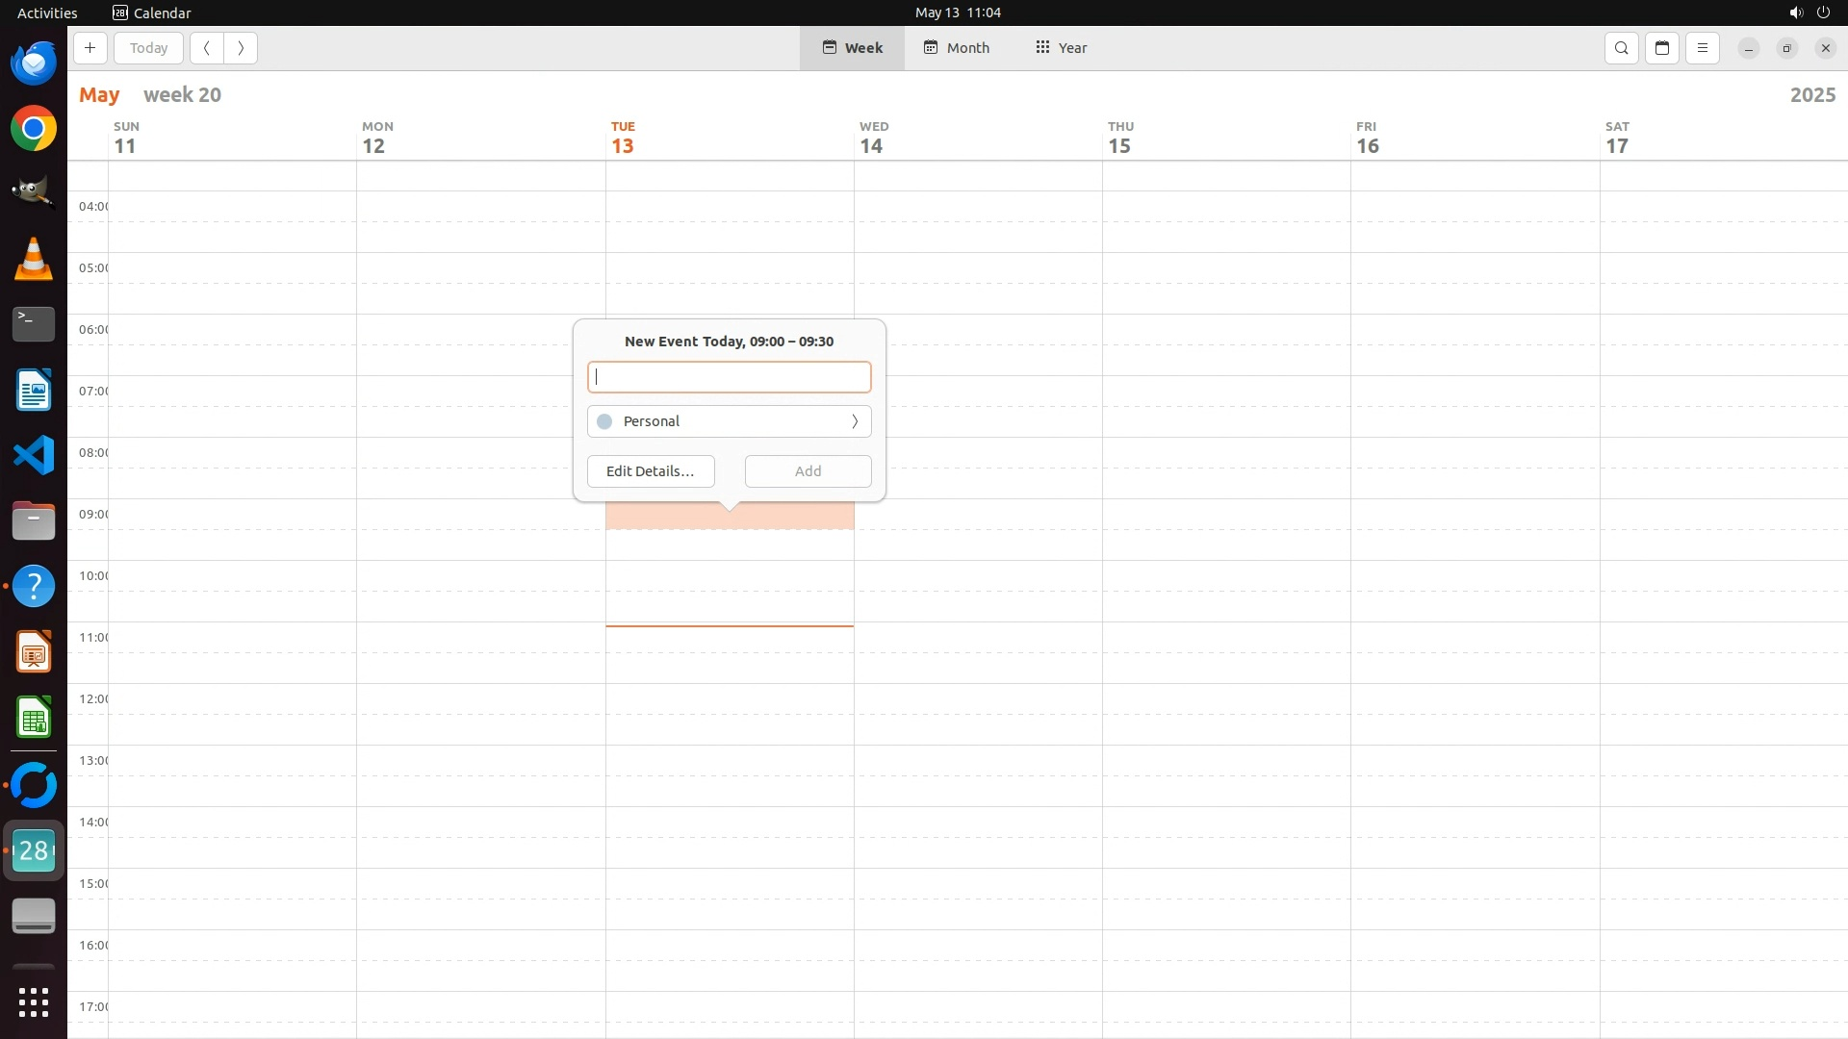The width and height of the screenshot is (1848, 1039).
Task: Click the Personal calendar color dot
Action: pos(604,421)
